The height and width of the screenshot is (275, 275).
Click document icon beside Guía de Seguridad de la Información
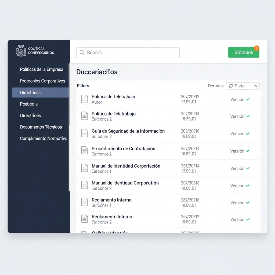[84, 133]
